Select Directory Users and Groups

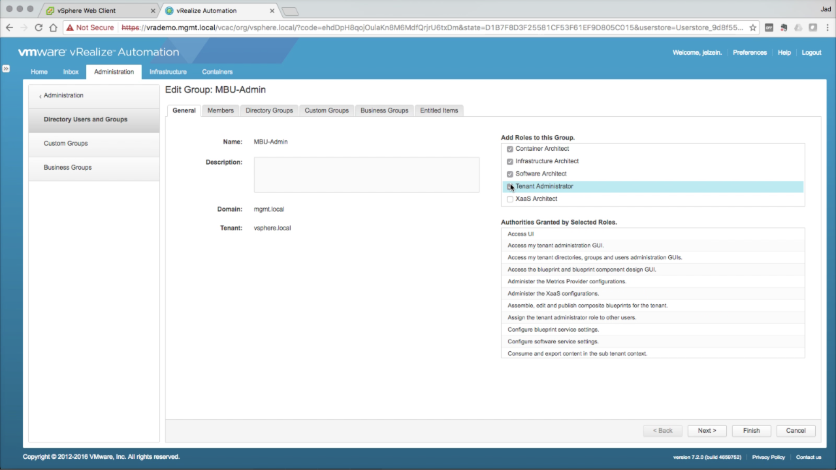coord(94,119)
